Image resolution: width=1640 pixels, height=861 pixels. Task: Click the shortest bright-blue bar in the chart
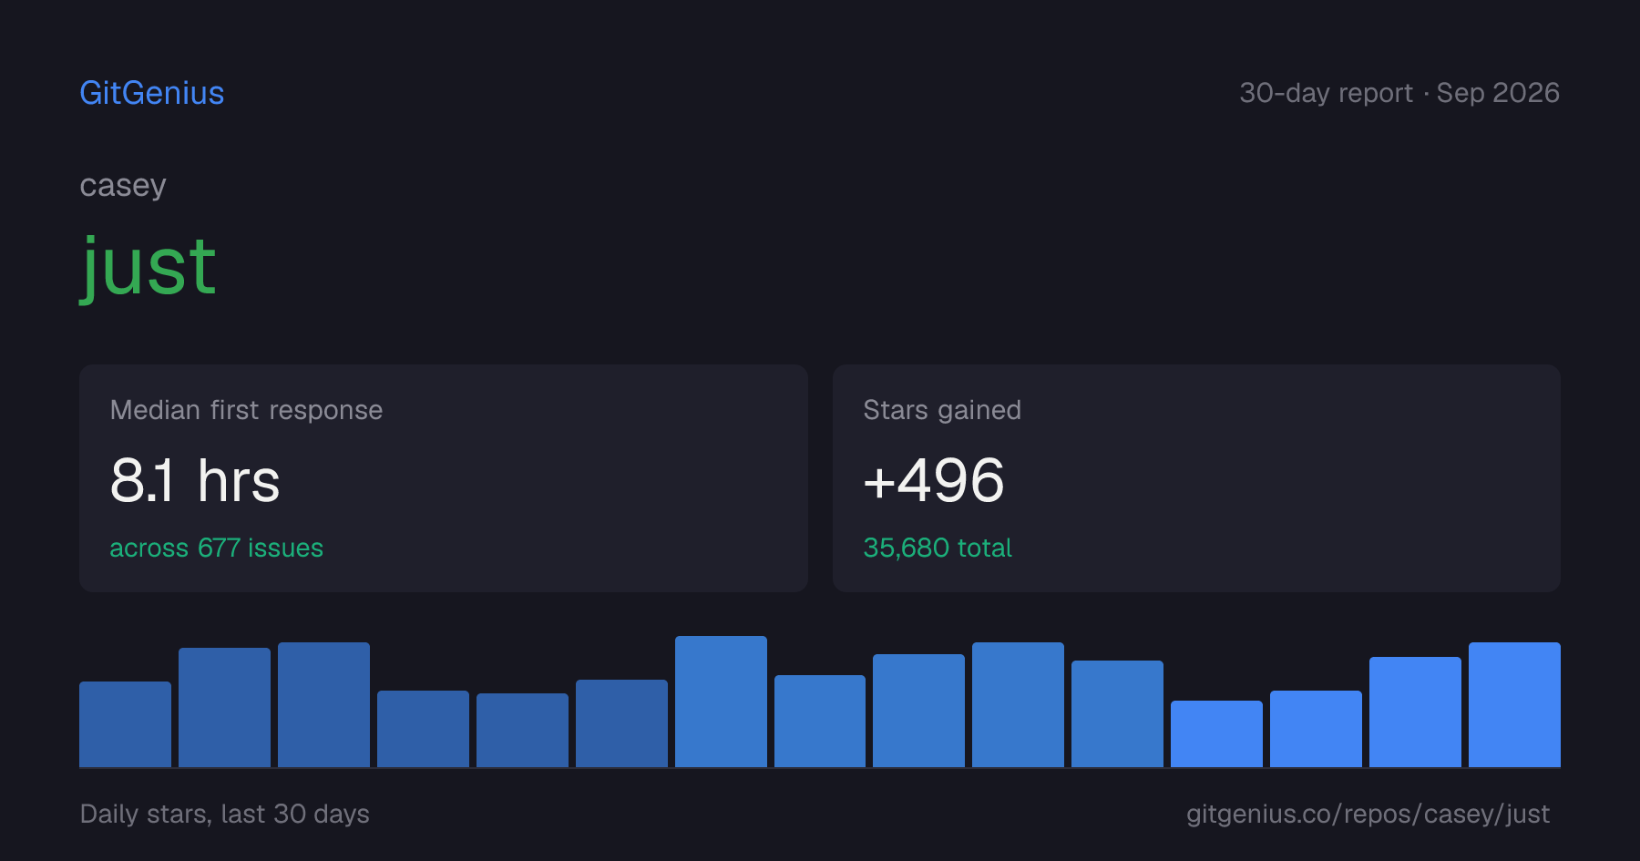pos(1216,733)
